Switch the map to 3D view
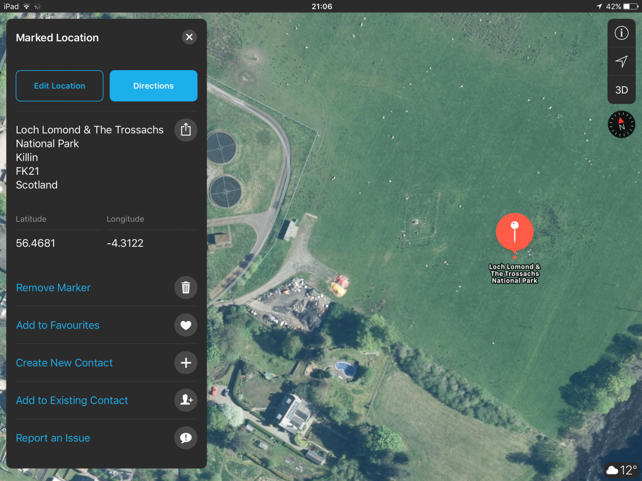 point(622,90)
